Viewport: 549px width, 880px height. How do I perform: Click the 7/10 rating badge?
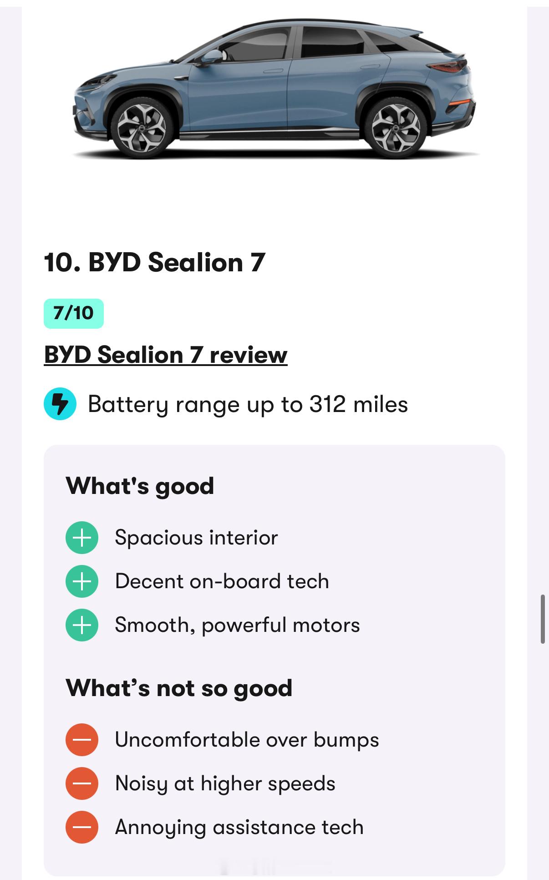tap(74, 313)
